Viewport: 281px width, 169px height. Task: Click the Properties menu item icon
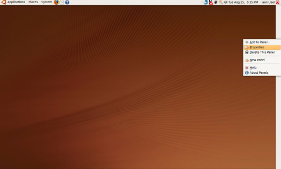coord(247,47)
